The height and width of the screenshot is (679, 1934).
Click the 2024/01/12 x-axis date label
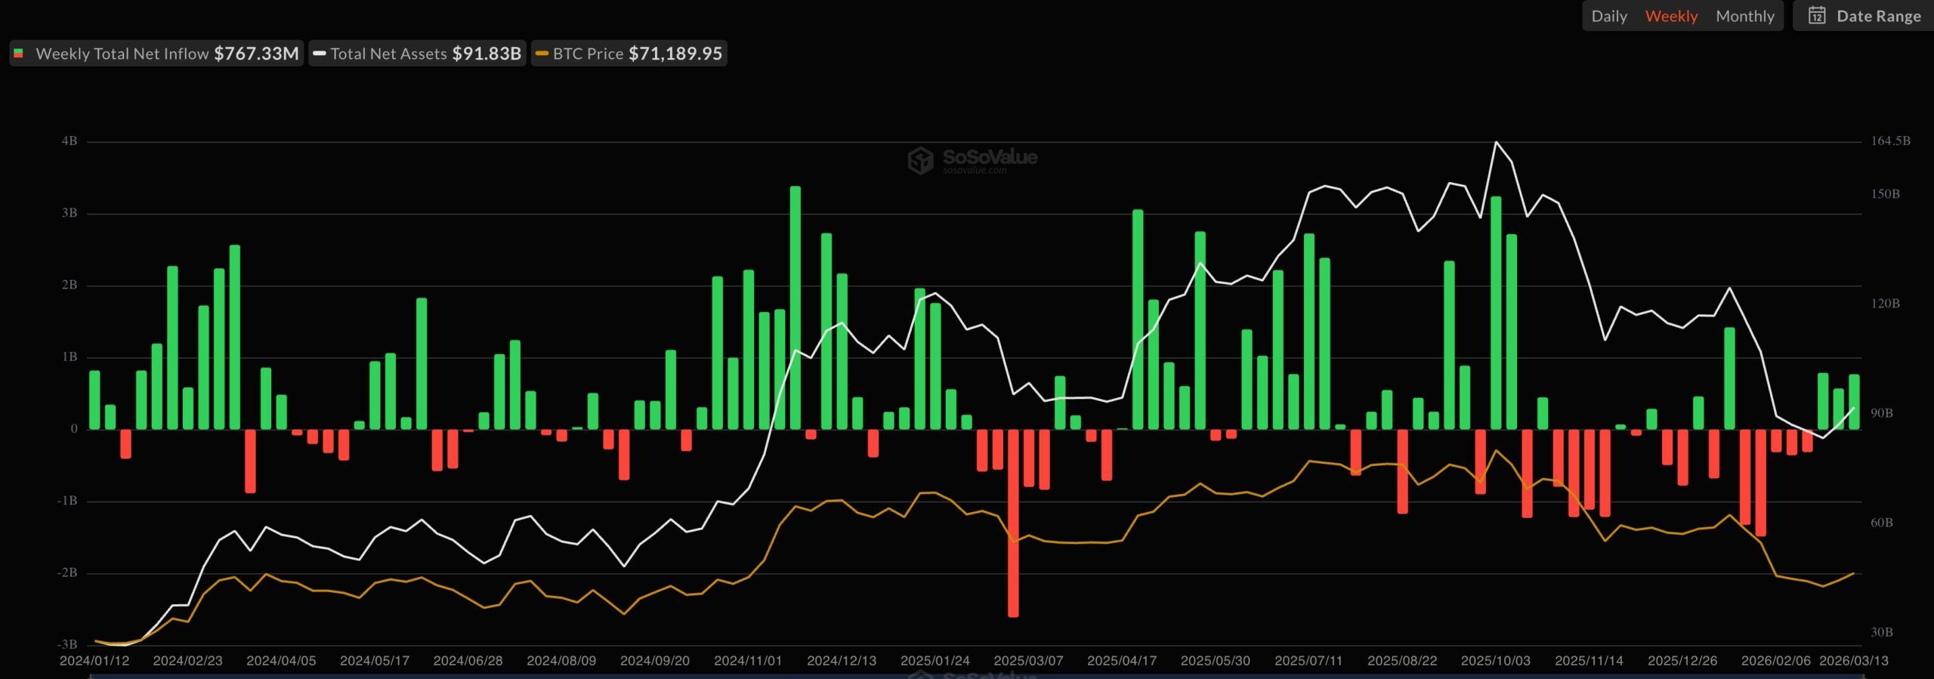click(94, 661)
